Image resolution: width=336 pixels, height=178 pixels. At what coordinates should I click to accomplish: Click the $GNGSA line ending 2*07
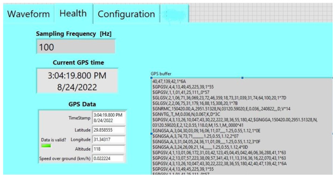pos(196,136)
